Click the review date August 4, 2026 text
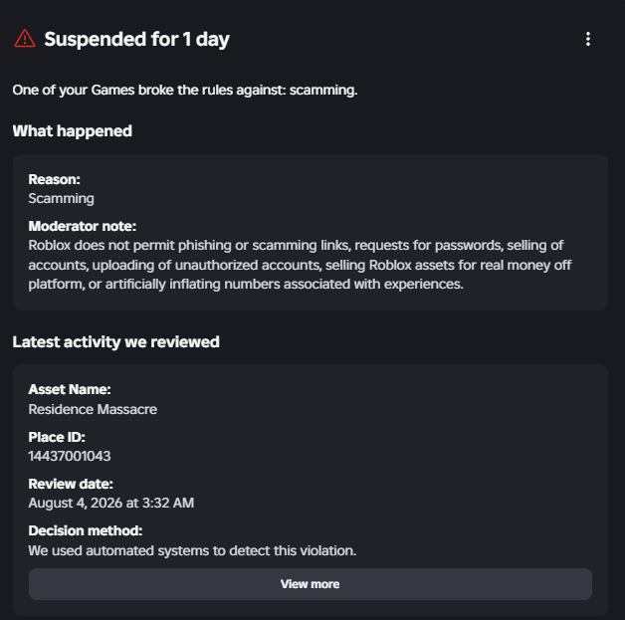 (111, 503)
